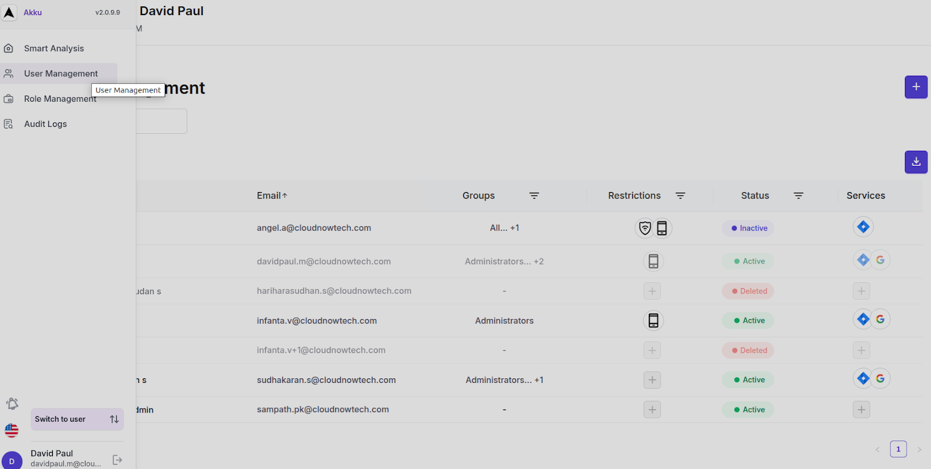Click Active status badge for infanta.v

[x=748, y=321]
